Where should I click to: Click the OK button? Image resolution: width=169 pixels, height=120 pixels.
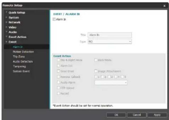pyautogui.click(x=116, y=115)
